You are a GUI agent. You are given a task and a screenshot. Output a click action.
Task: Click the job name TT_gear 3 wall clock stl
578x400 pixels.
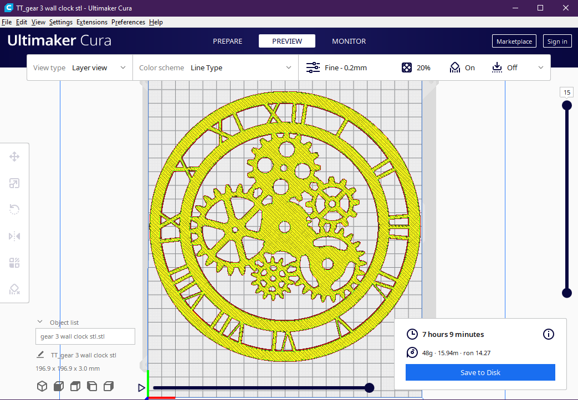[x=83, y=355]
